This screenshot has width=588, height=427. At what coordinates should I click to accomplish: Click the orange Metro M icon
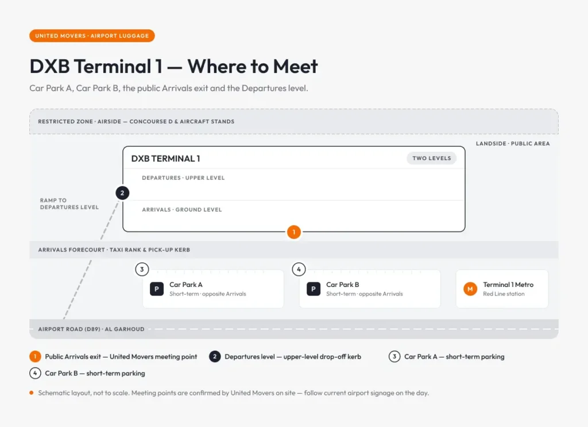point(470,289)
